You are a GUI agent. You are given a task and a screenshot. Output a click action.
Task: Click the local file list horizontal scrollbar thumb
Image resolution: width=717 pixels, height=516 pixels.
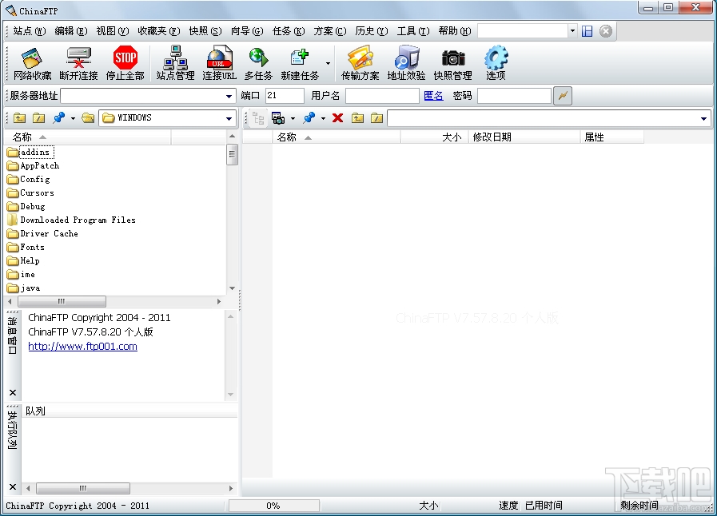(x=62, y=302)
